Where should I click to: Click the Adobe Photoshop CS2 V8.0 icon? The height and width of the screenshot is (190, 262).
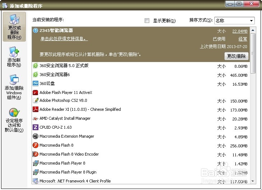[36, 100]
